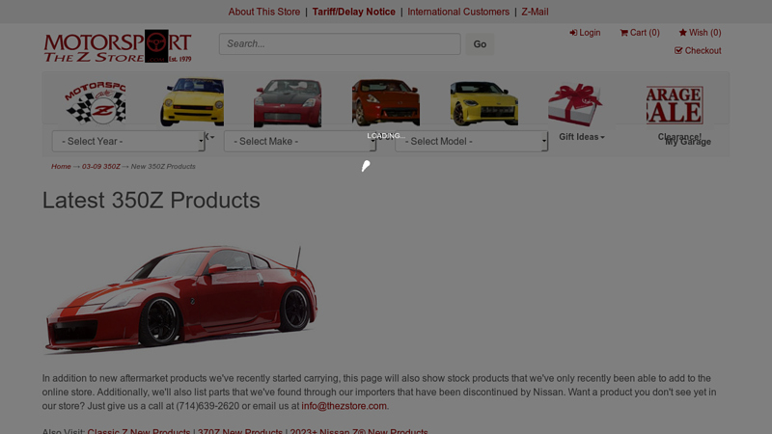This screenshot has width=772, height=434.
Task: Open International Customers page
Action: point(458,12)
